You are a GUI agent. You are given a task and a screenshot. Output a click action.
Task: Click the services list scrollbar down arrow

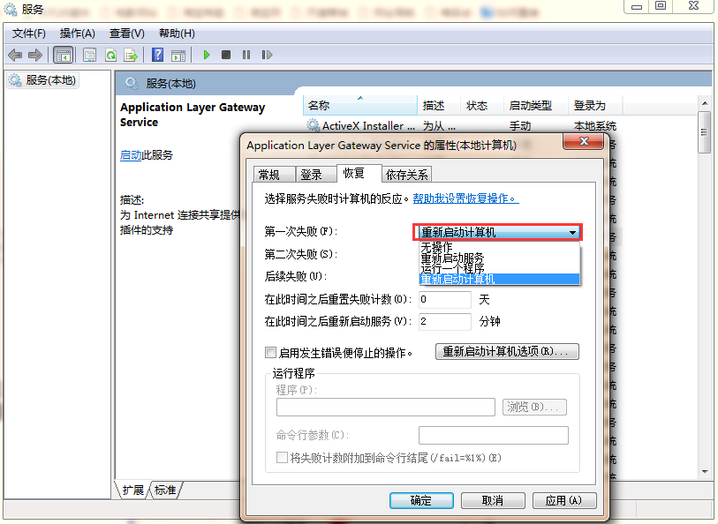point(705,471)
